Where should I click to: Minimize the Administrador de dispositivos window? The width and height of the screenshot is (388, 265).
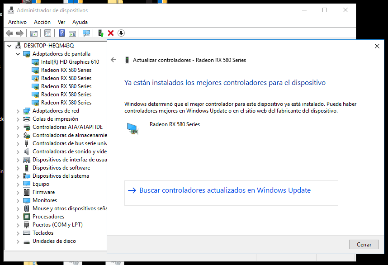coord(304,10)
